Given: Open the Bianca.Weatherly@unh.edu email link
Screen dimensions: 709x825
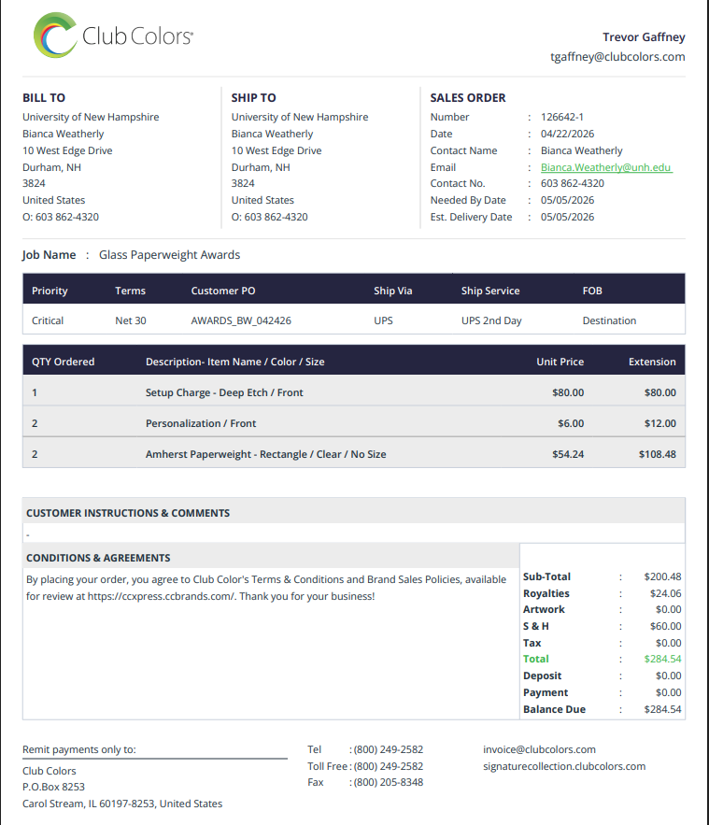Looking at the screenshot, I should [x=606, y=167].
